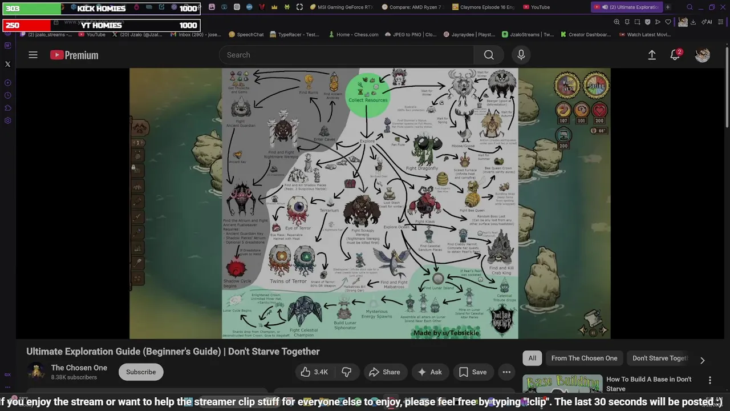Open SpeechChat bookmark
Viewport: 730px width, 411px height.
pyautogui.click(x=246, y=34)
